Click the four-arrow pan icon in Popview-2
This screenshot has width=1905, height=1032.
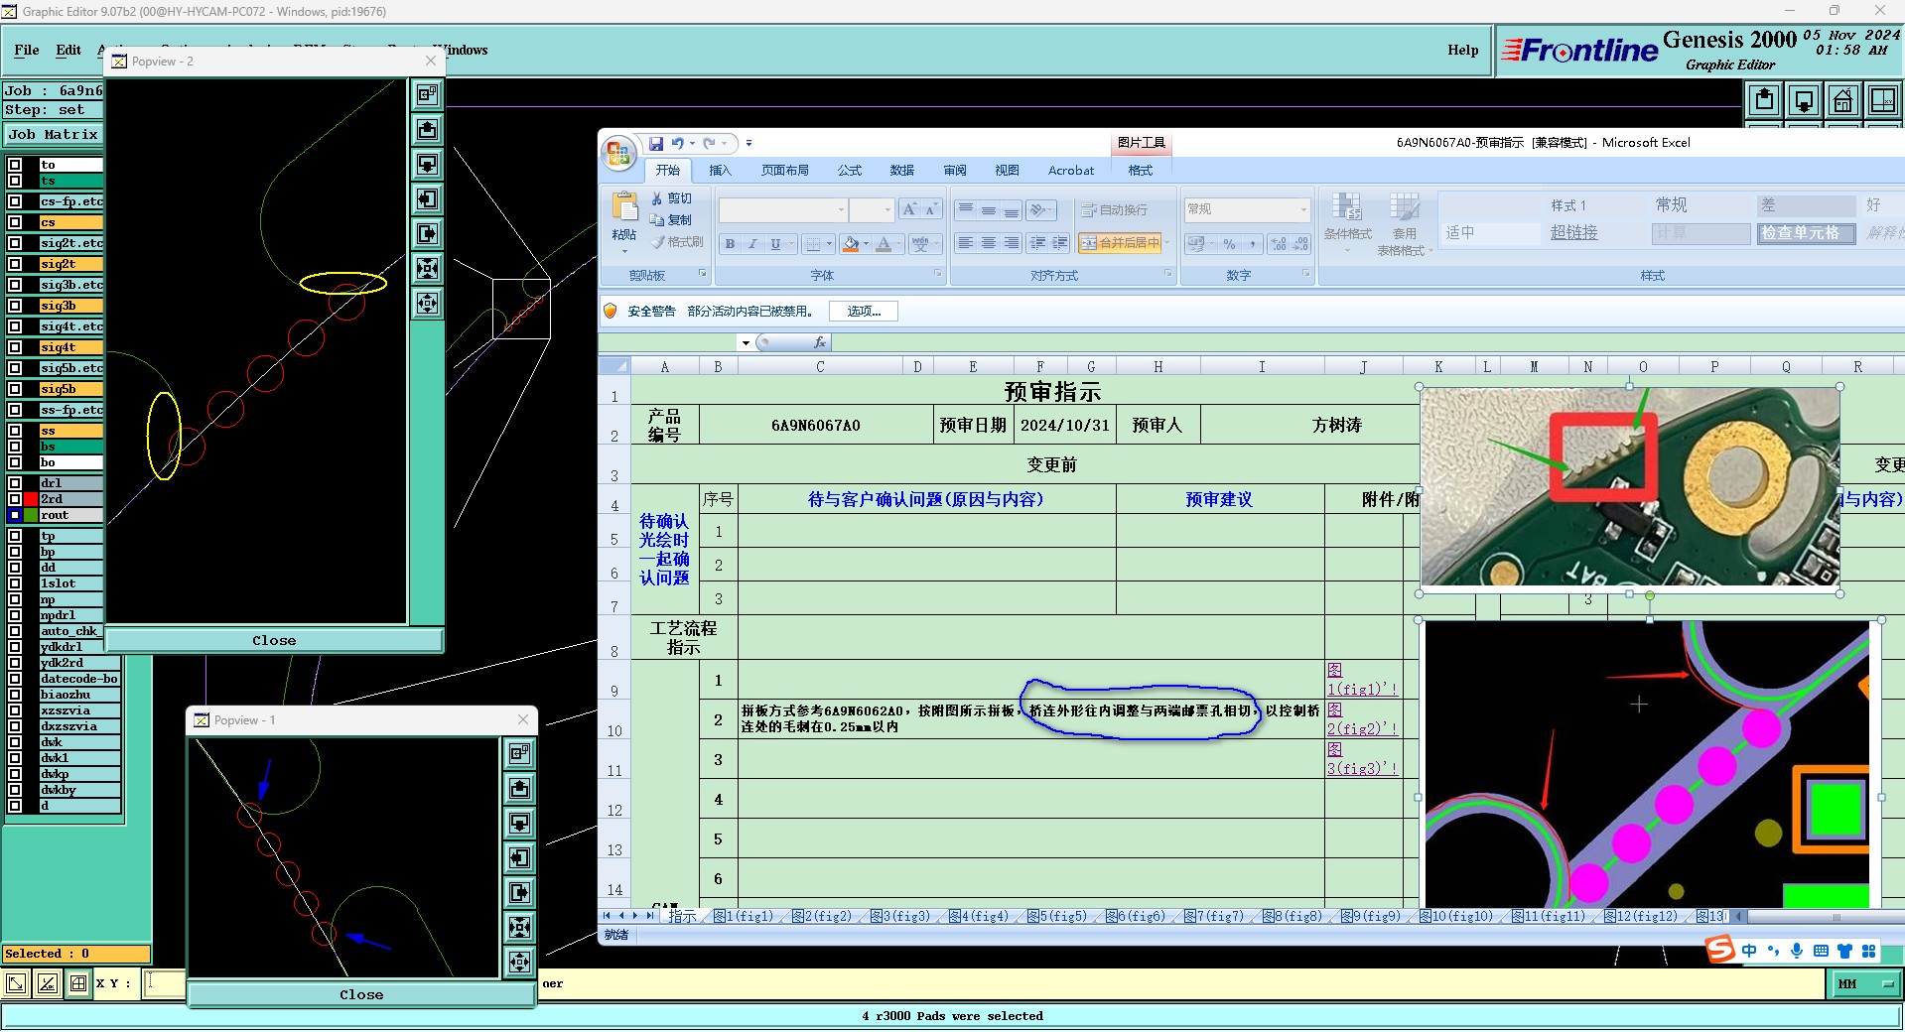[427, 303]
